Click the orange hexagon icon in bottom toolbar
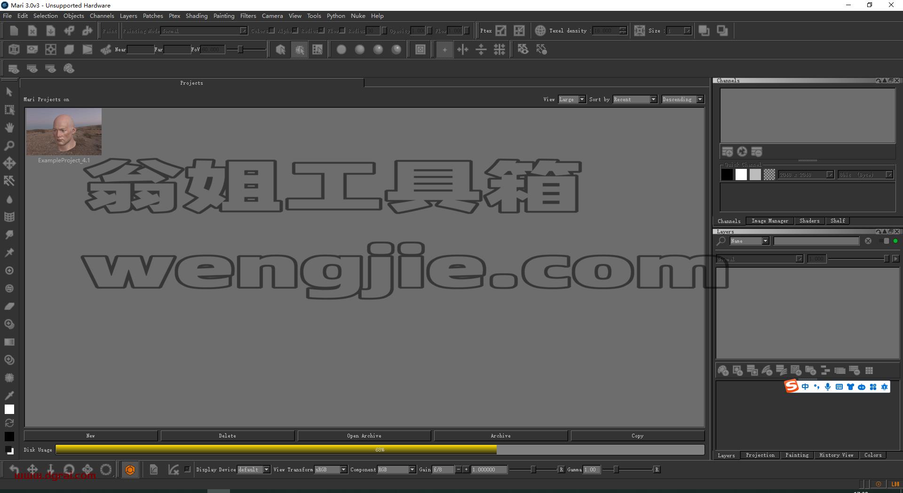Screen dimensions: 903x493 click(130, 469)
